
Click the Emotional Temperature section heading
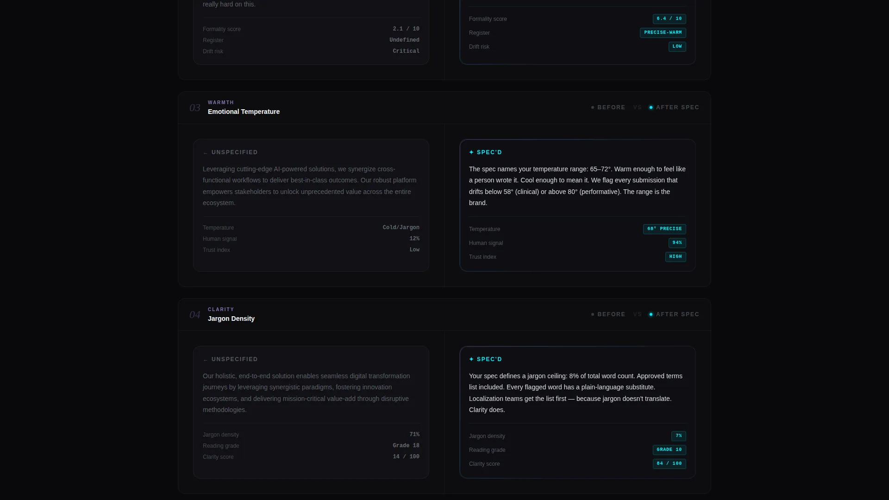(244, 112)
